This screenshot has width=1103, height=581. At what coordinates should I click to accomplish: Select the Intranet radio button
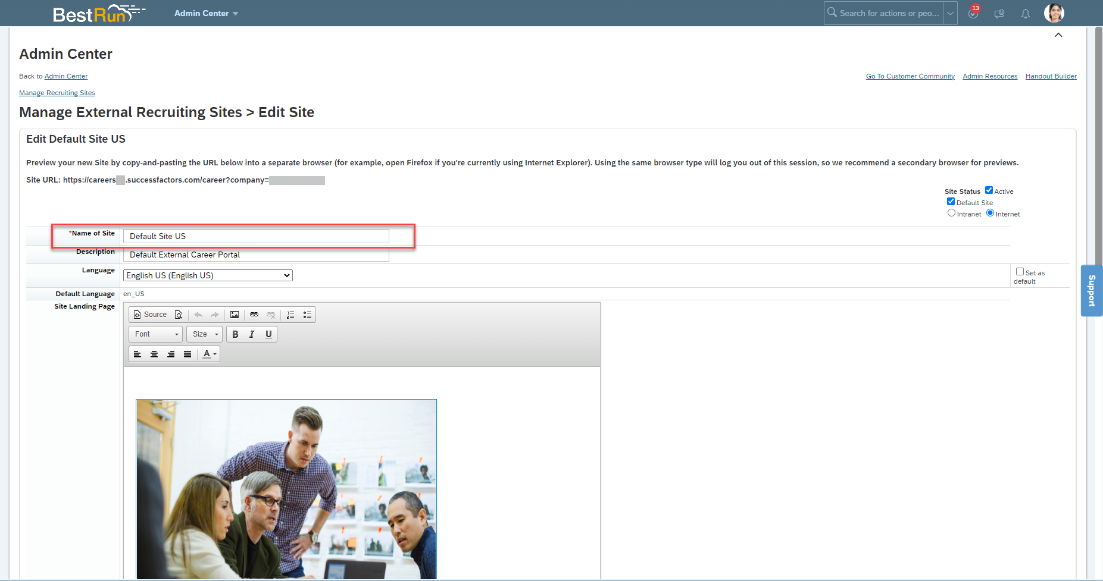pos(951,213)
